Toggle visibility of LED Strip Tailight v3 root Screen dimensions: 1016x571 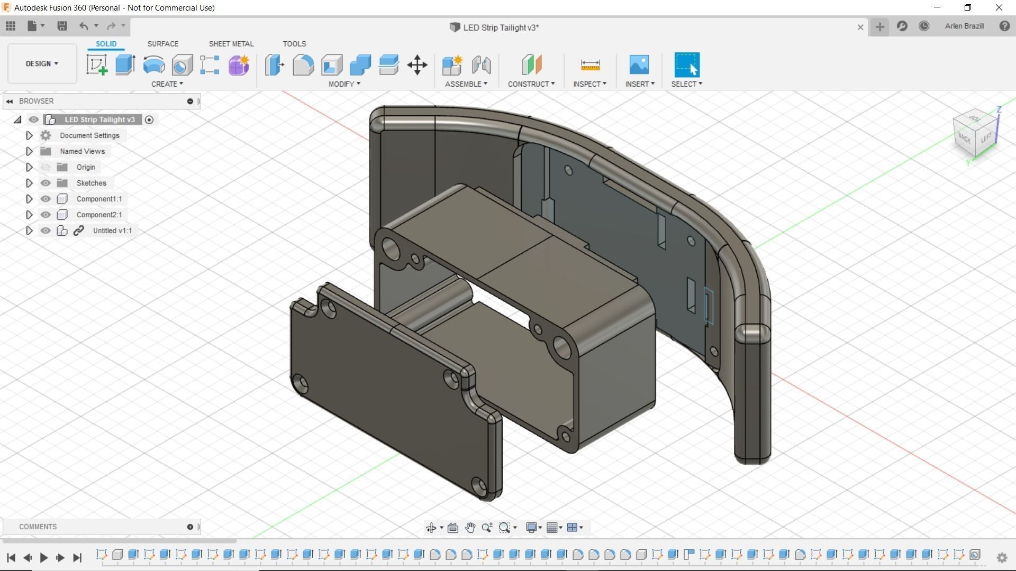coord(33,119)
